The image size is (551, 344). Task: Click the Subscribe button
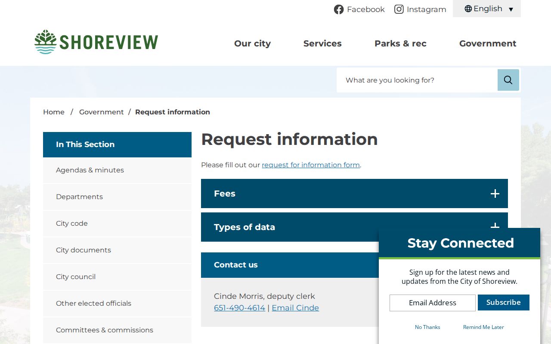(x=504, y=302)
